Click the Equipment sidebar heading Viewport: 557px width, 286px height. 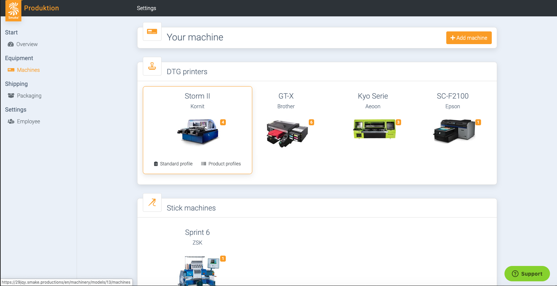click(19, 58)
